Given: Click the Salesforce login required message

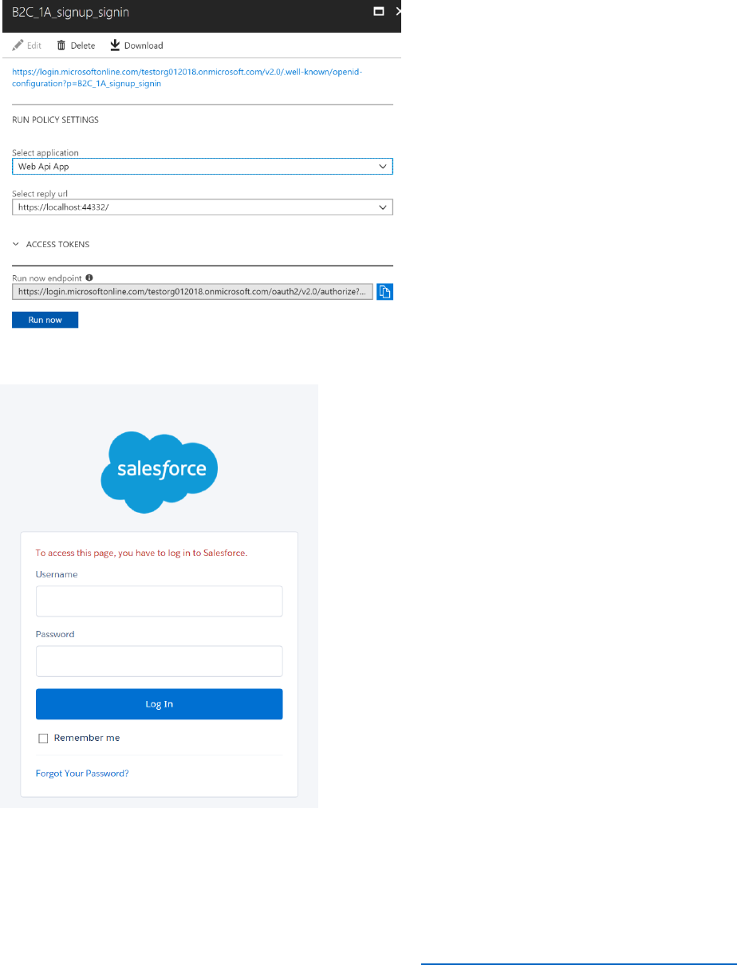Looking at the screenshot, I should tap(142, 553).
